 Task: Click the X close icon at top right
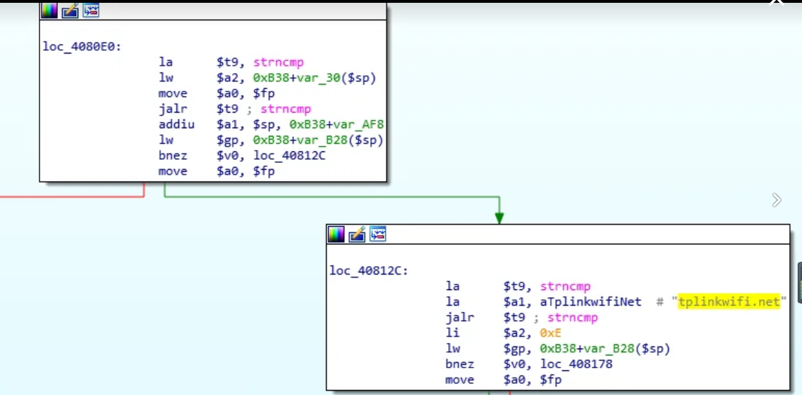coord(777,3)
